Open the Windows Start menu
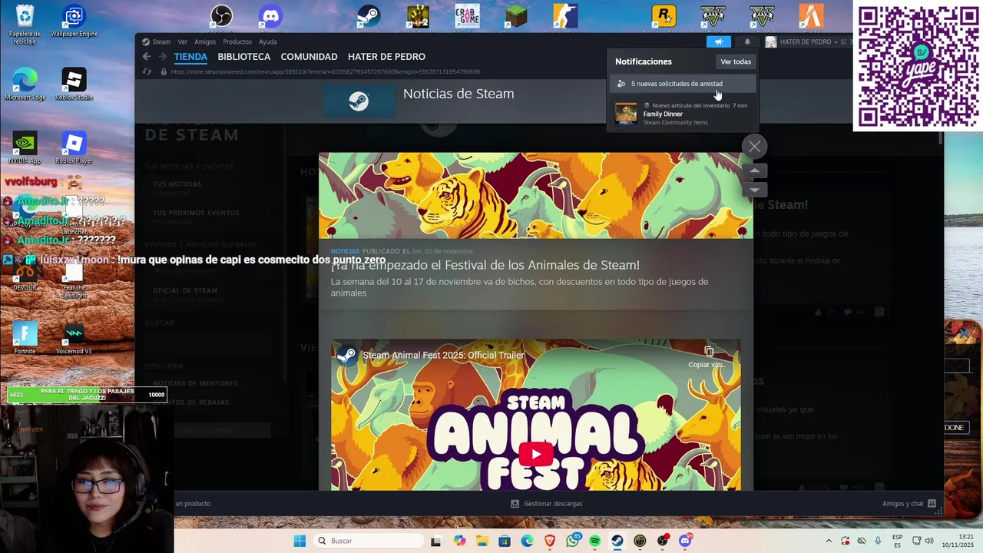Image resolution: width=983 pixels, height=553 pixels. [300, 541]
